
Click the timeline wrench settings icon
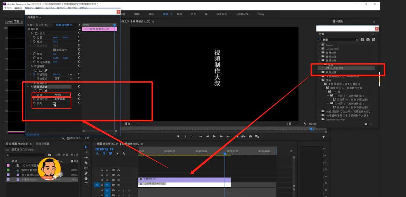[124, 153]
